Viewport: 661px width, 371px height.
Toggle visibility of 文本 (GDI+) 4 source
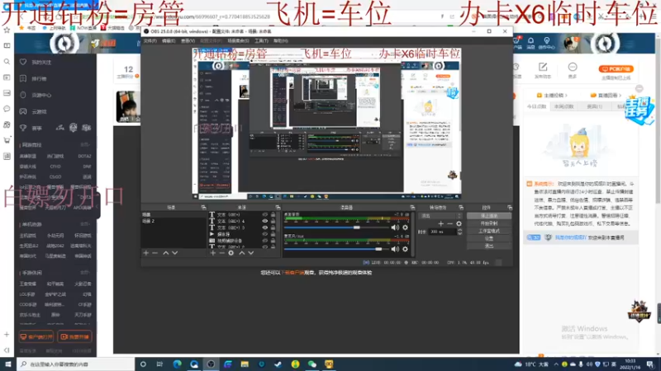pos(264,221)
